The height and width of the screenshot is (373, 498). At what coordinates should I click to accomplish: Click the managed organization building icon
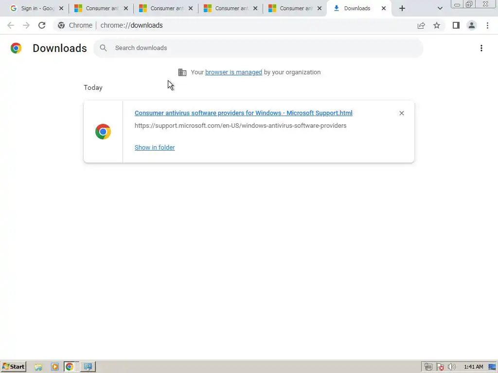tap(182, 72)
